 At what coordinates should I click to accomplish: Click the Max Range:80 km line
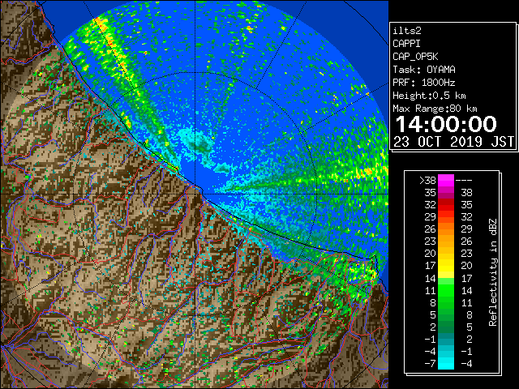(x=435, y=109)
